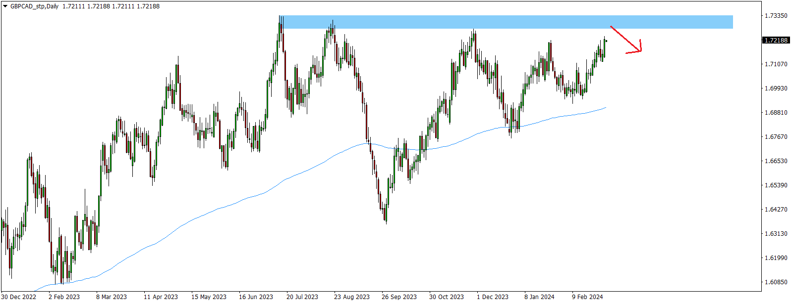Image resolution: width=793 pixels, height=303 pixels.
Task: Click the 1.65390 price axis label
Action: pyautogui.click(x=776, y=185)
